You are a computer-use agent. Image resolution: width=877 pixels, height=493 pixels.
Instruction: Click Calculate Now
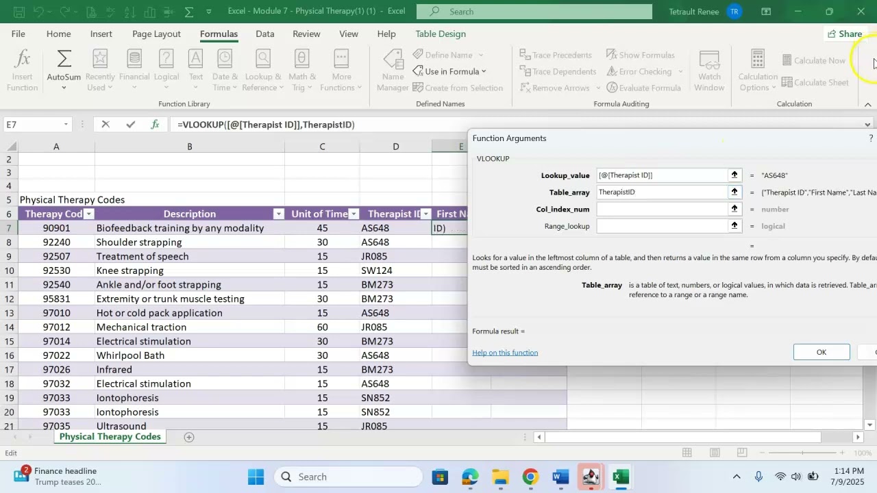coord(814,60)
